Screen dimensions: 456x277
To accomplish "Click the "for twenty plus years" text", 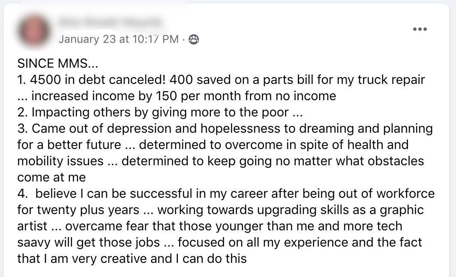I will pos(78,210).
